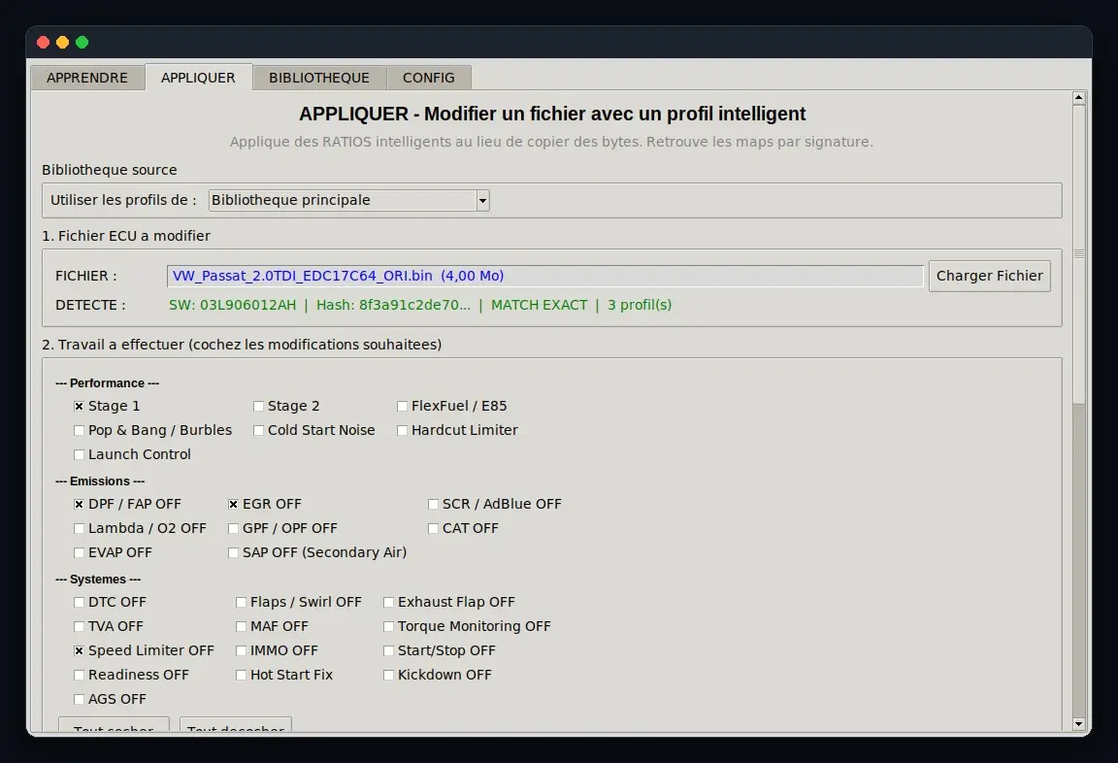The image size is (1118, 763).
Task: Check FlexFuel / E85 option
Action: [402, 406]
